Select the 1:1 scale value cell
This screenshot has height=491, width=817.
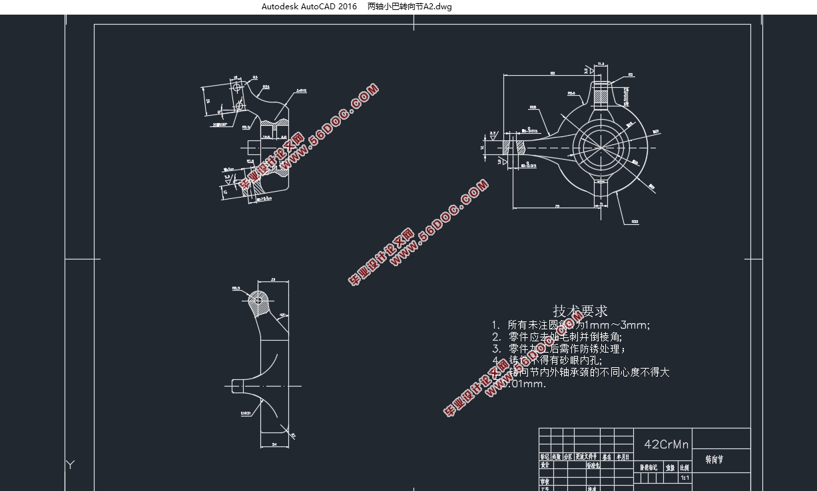[x=684, y=478]
